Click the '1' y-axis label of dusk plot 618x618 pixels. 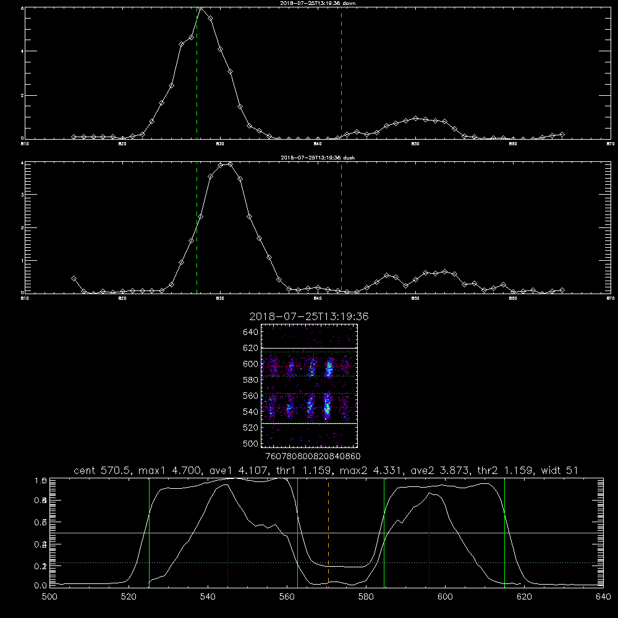pos(22,261)
